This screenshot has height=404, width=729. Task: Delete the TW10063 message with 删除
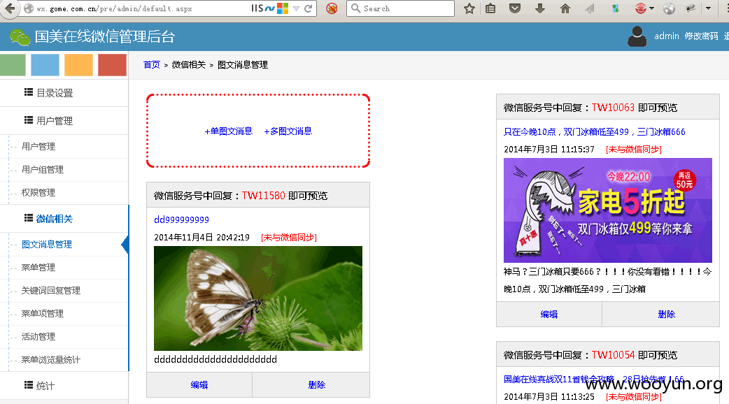666,315
